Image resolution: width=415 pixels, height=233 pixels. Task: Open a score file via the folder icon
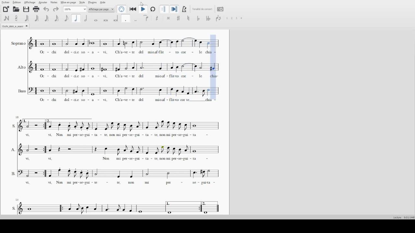click(x=16, y=9)
